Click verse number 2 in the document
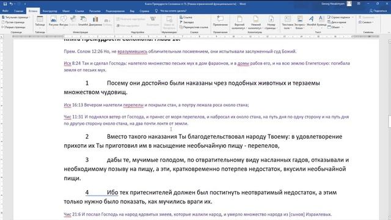Screen dimensions: 391x220 click(x=87, y=137)
